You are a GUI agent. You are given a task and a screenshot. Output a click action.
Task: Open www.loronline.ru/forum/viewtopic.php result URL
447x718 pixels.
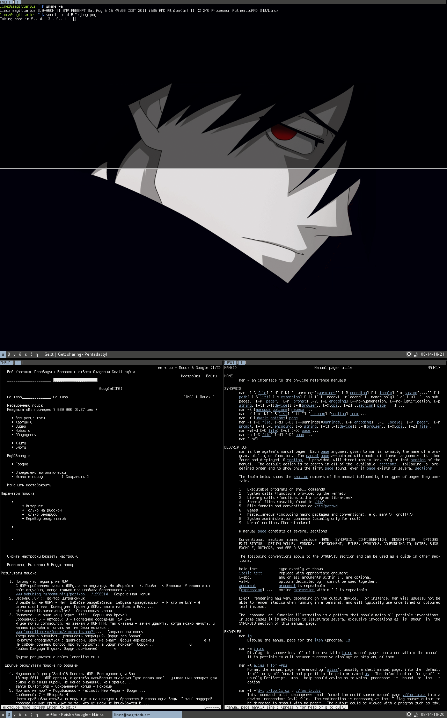[56, 632]
